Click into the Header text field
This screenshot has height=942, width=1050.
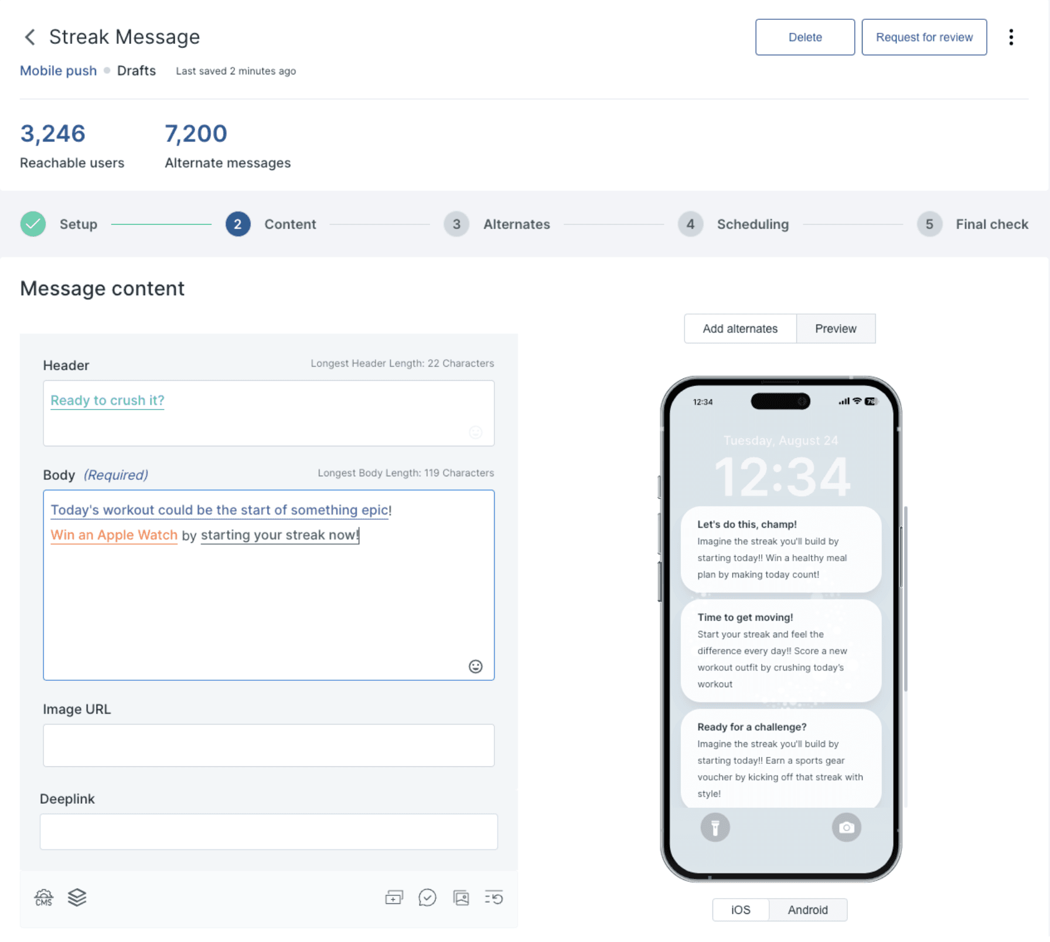point(268,413)
